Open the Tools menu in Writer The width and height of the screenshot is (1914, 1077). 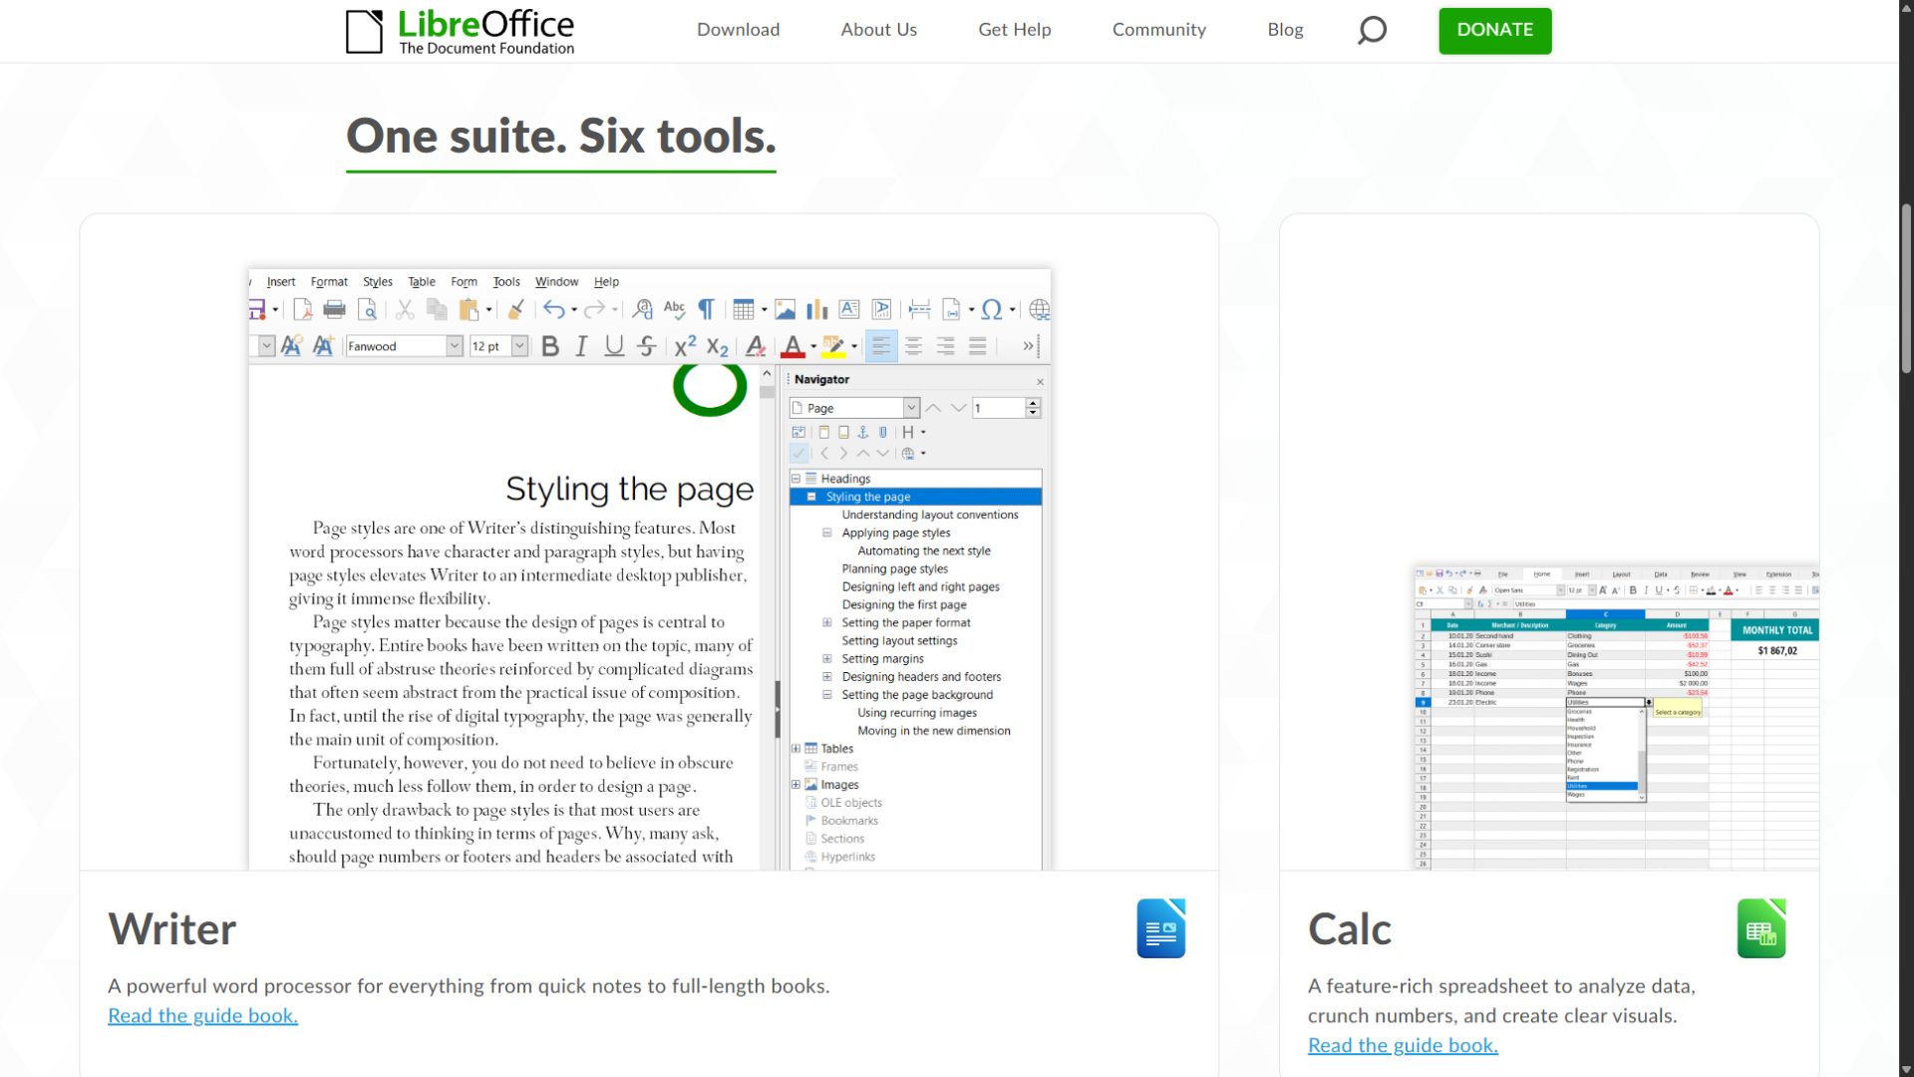coord(506,282)
